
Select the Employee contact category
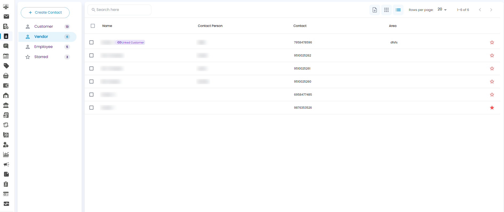point(47,47)
